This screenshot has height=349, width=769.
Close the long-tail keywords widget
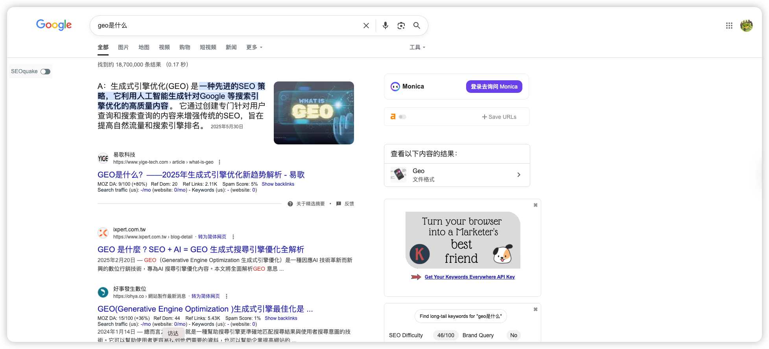pyautogui.click(x=535, y=309)
